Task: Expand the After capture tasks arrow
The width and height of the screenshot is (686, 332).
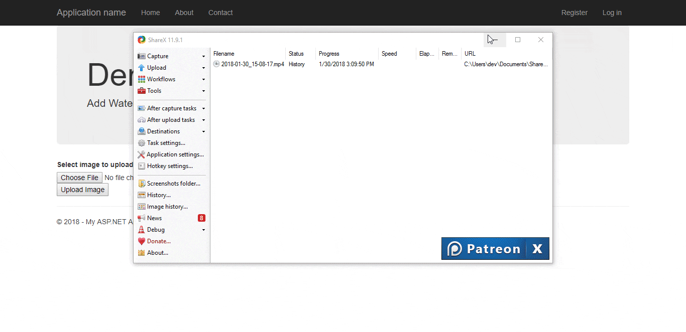Action: [x=203, y=109]
